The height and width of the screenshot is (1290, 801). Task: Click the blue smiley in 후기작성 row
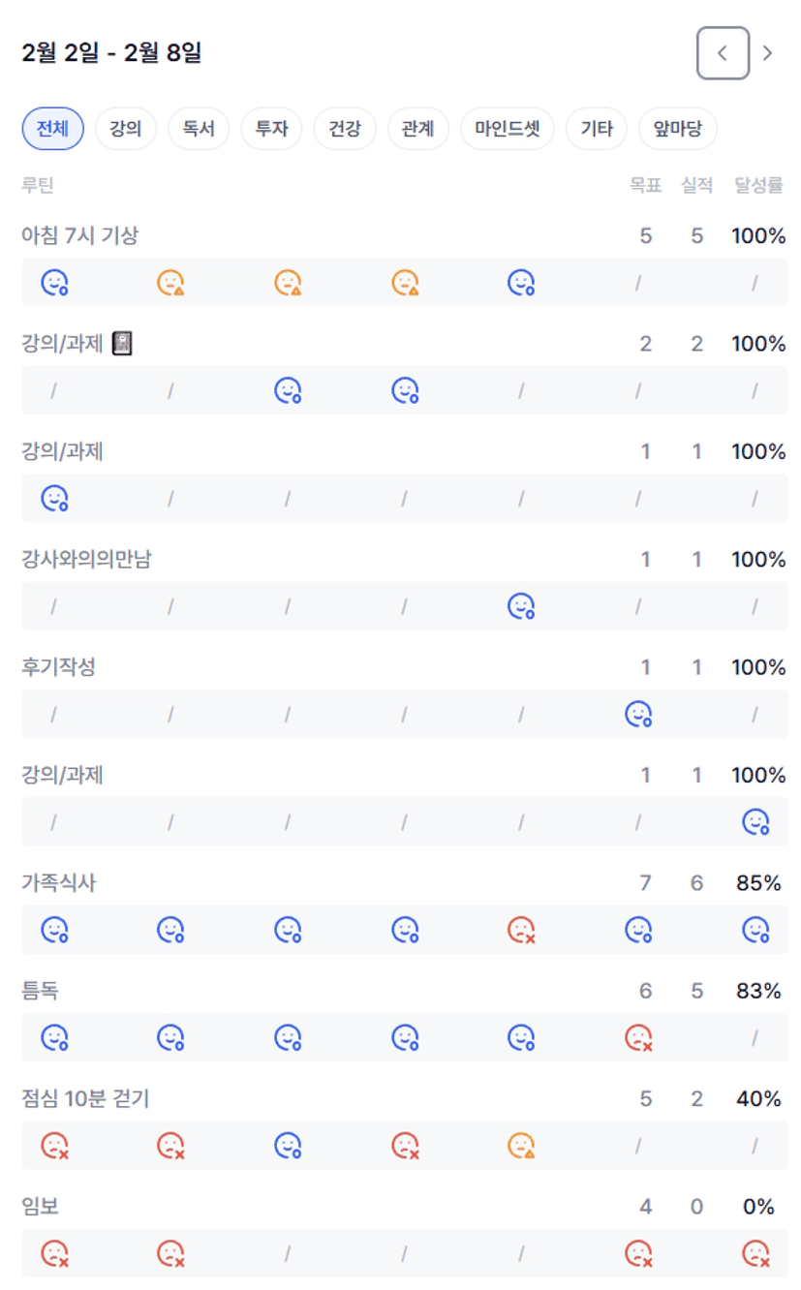[x=638, y=715]
